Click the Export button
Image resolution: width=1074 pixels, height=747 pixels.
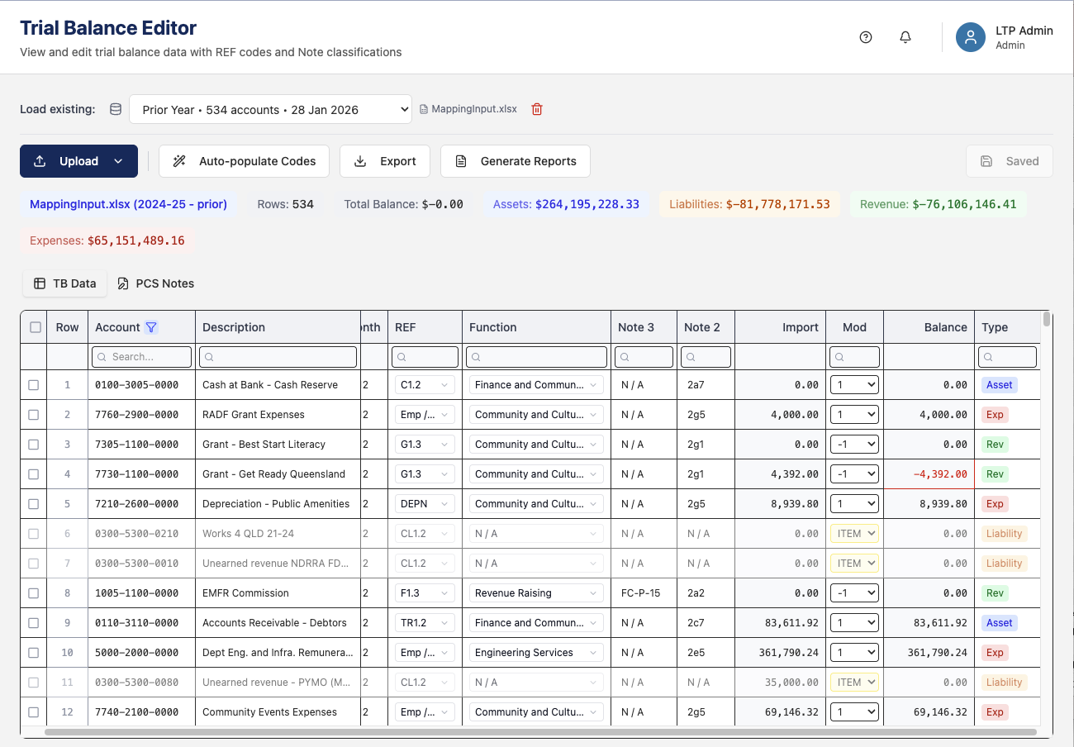(x=385, y=161)
